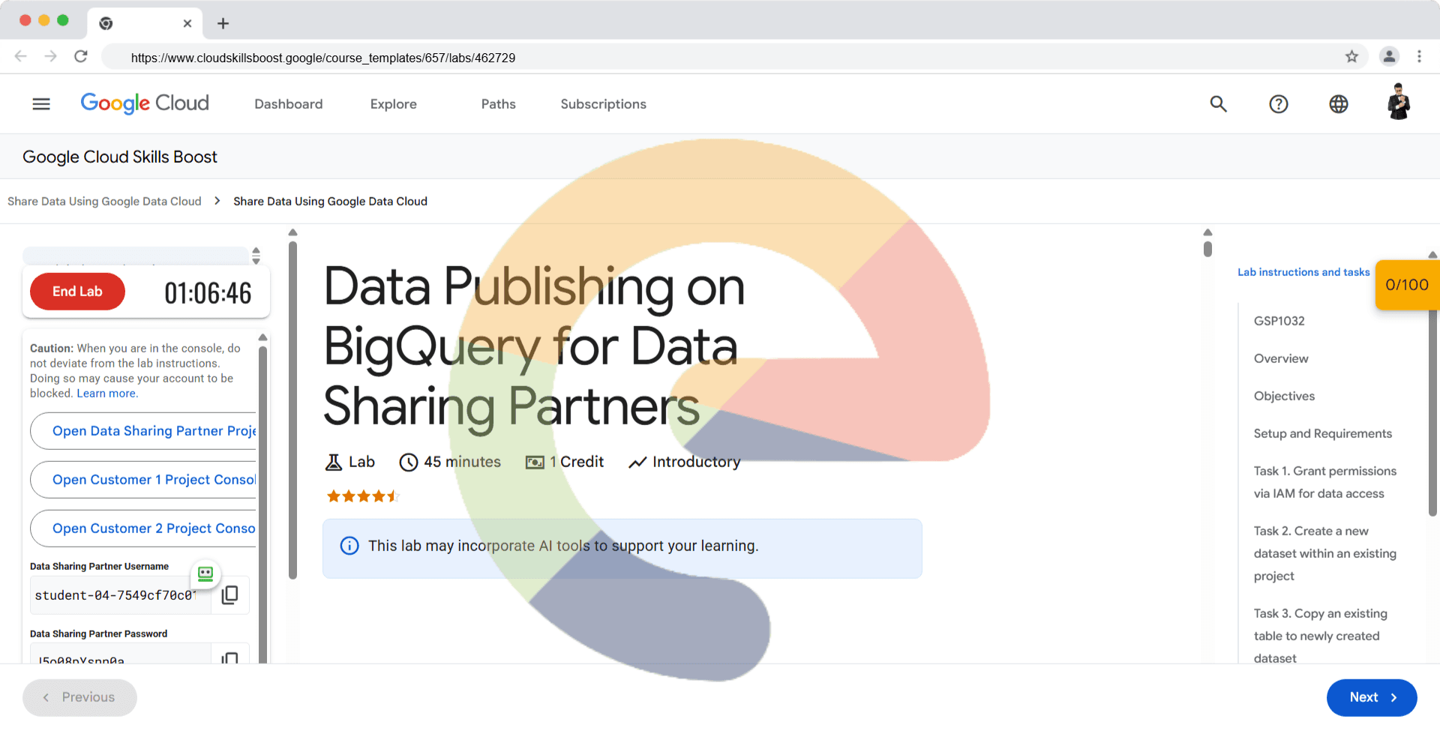This screenshot has height=731, width=1440.
Task: Click the red End Lab button
Action: (77, 292)
